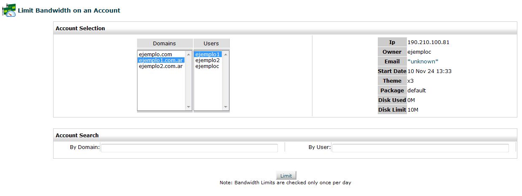Click the Account Selection section header
The height and width of the screenshot is (196, 522).
pos(80,28)
